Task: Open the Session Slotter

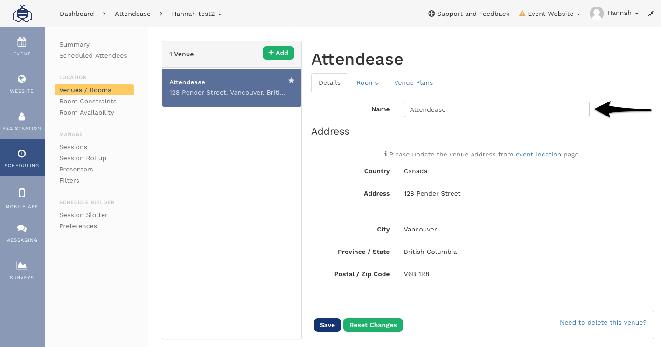Action: coord(83,215)
